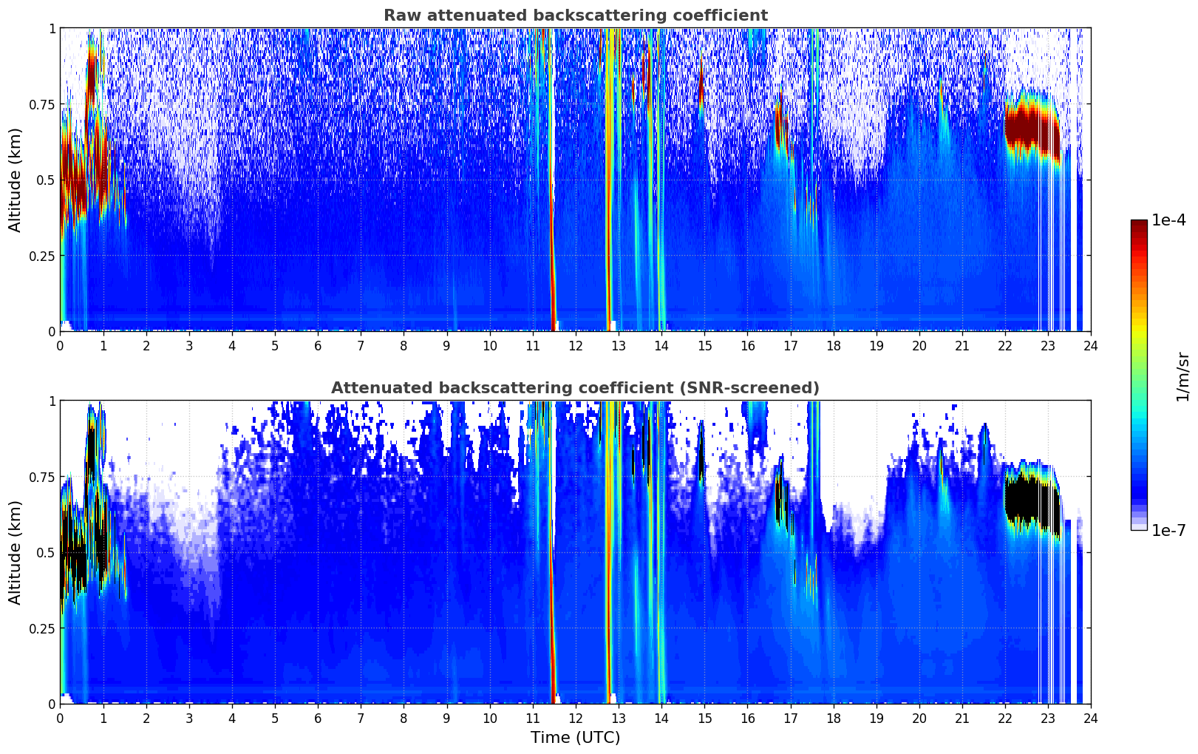Click hour tick 6 on the top plot
This screenshot has height=754, width=1198.
click(x=318, y=345)
